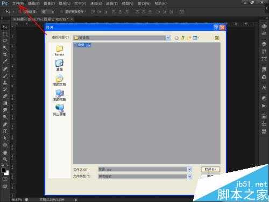Open the 桌面 (Desktop) shortcut location
This screenshot has height=202, width=269.
pos(59,65)
